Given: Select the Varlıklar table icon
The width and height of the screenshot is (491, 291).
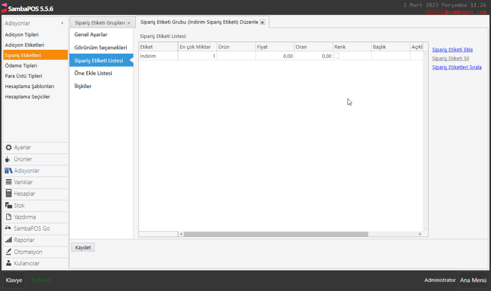Looking at the screenshot, I should [x=9, y=182].
